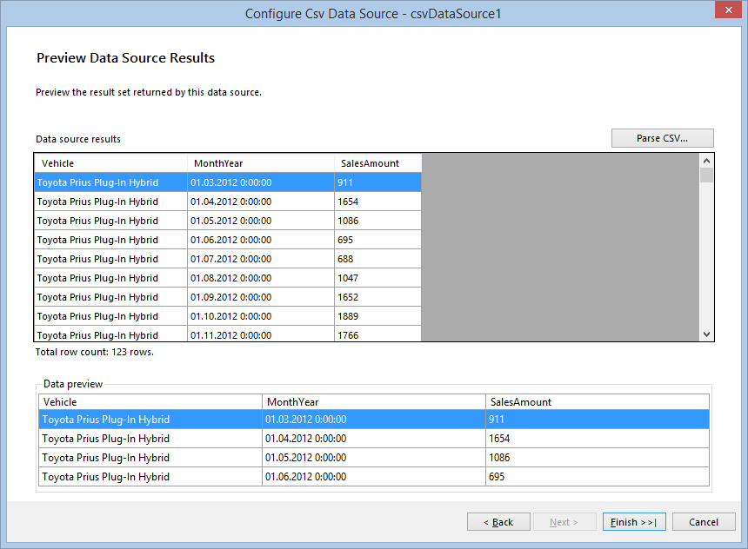Select results cell 01.05.2012 0:00:00
748x549 pixels.
pos(261,221)
